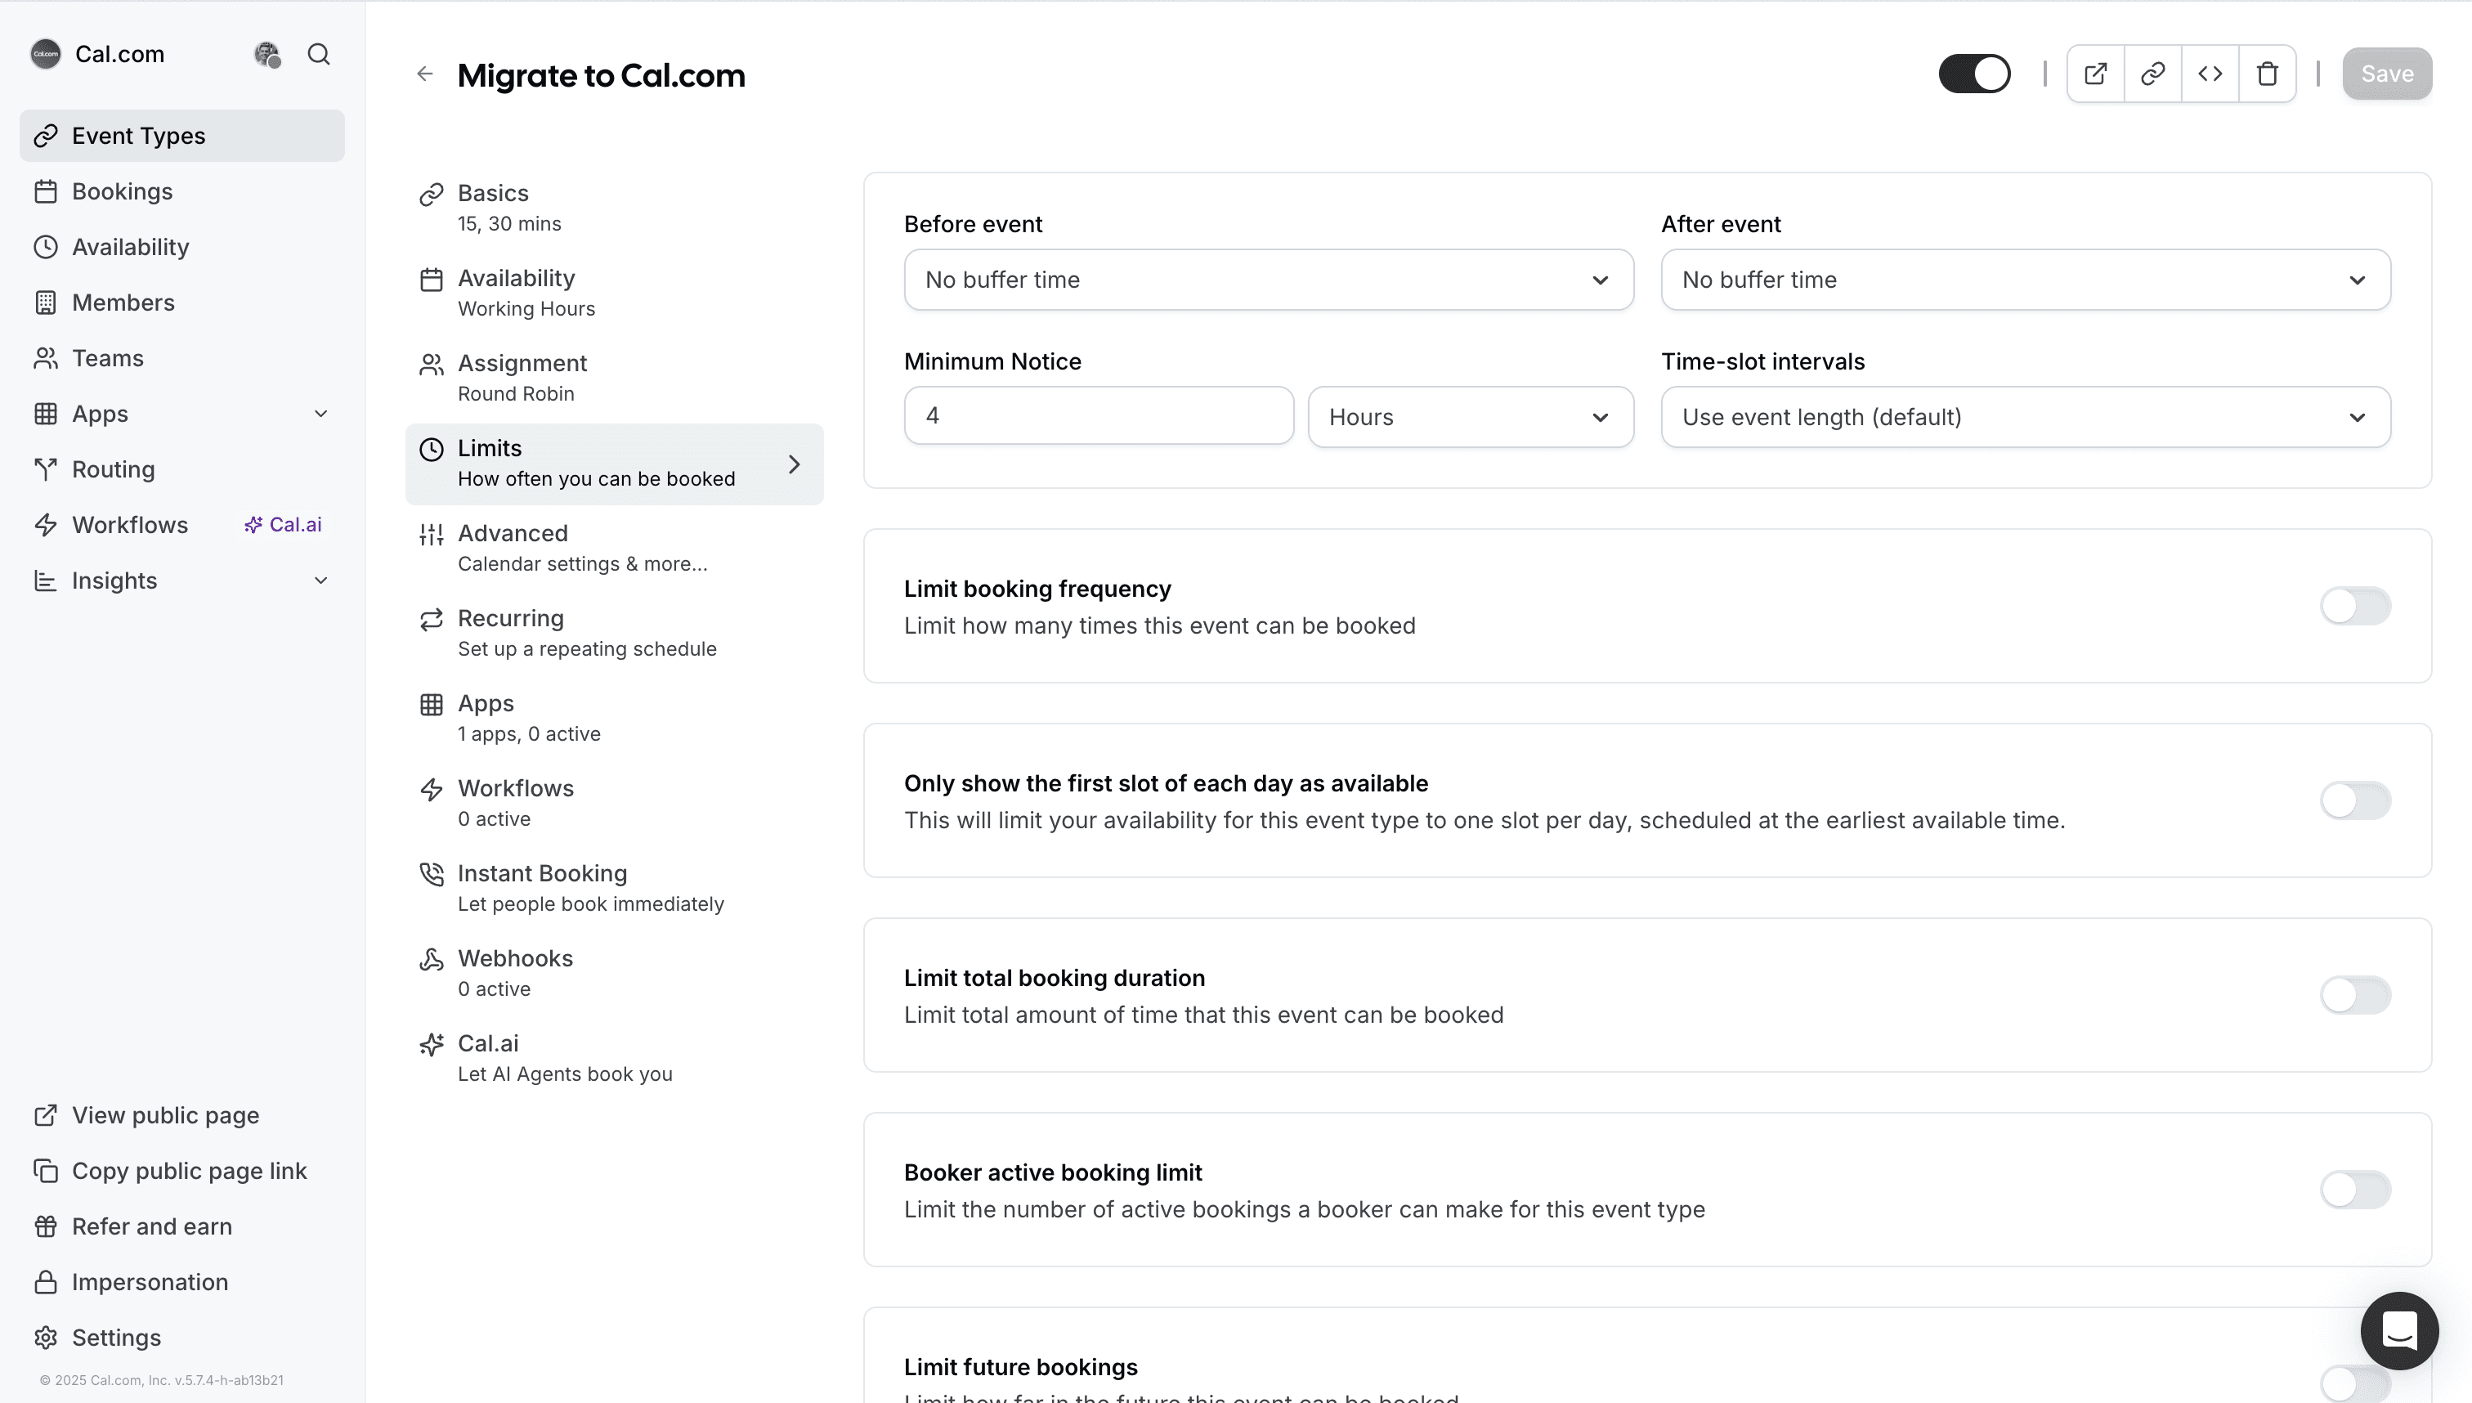Open After event buffer time dropdown

tap(2025, 280)
